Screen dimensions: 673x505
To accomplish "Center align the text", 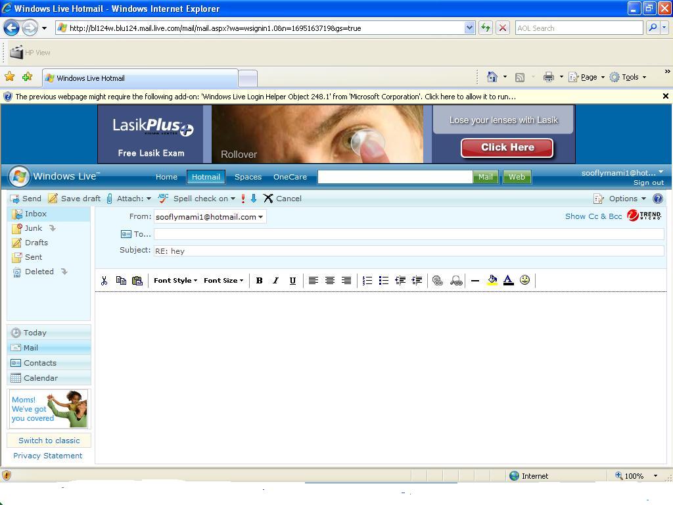I will [330, 280].
